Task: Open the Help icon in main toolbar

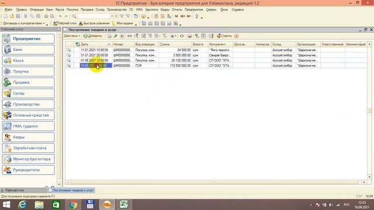Action: pyautogui.click(x=143, y=16)
